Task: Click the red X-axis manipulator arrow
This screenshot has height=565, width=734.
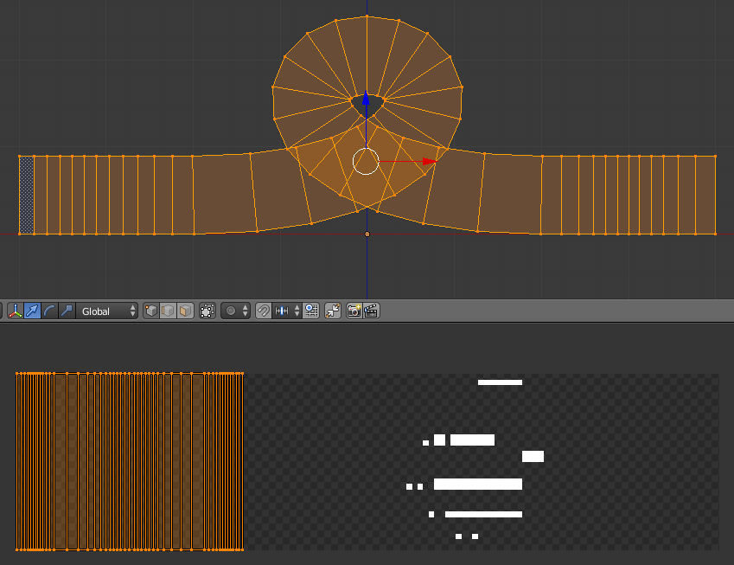Action: point(430,162)
